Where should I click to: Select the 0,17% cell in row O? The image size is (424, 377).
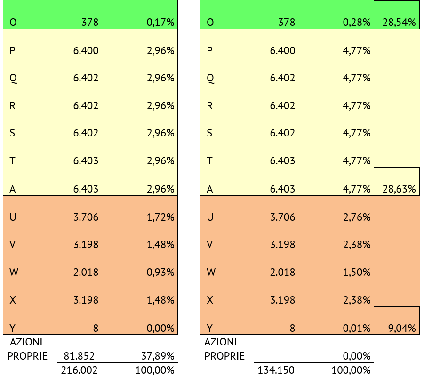coord(160,22)
